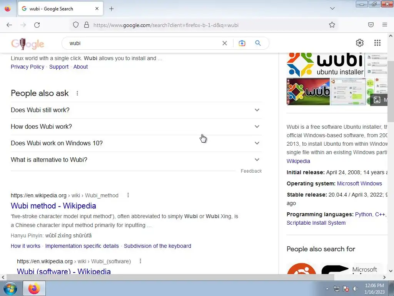This screenshot has width=394, height=296.
Task: Open the wubi ubuntu installer logo image
Action: [326, 65]
